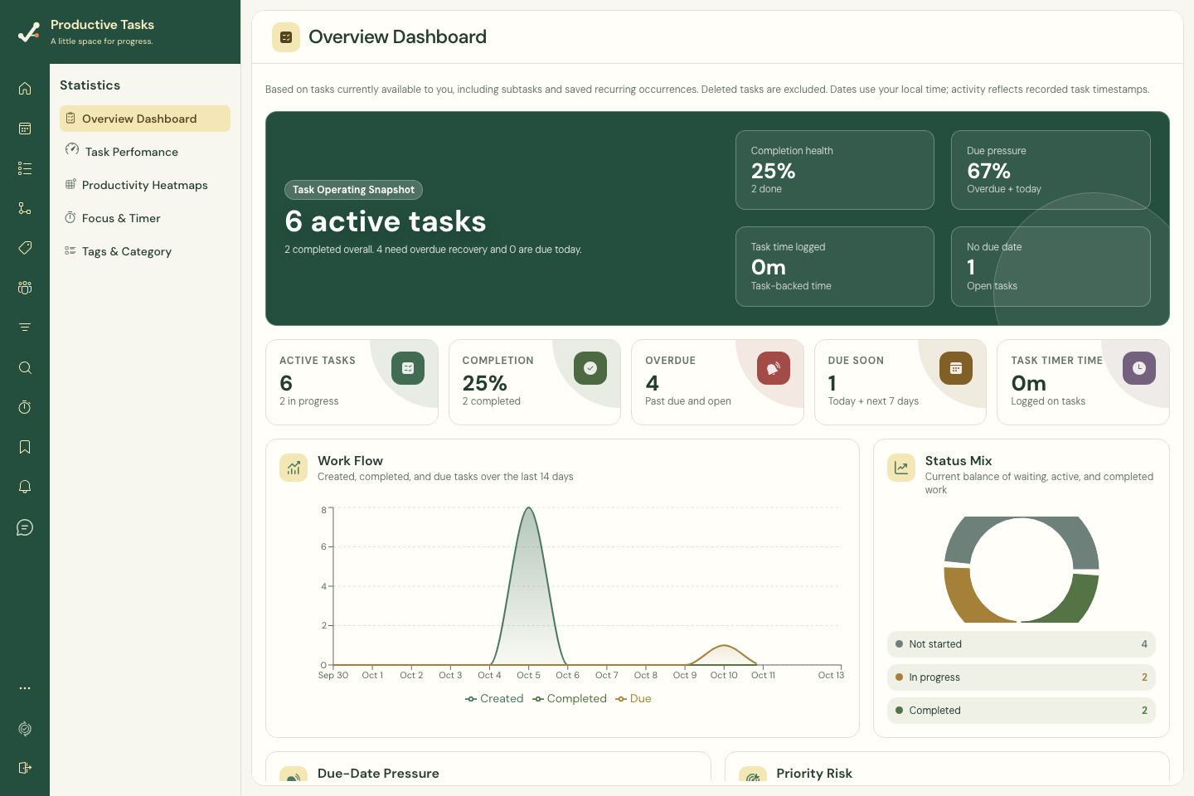Click the '6 active tasks' heading
1194x796 pixels.
pyautogui.click(x=386, y=221)
